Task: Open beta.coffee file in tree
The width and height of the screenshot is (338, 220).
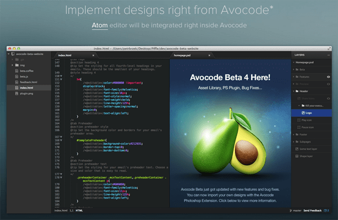Action: 26,71
